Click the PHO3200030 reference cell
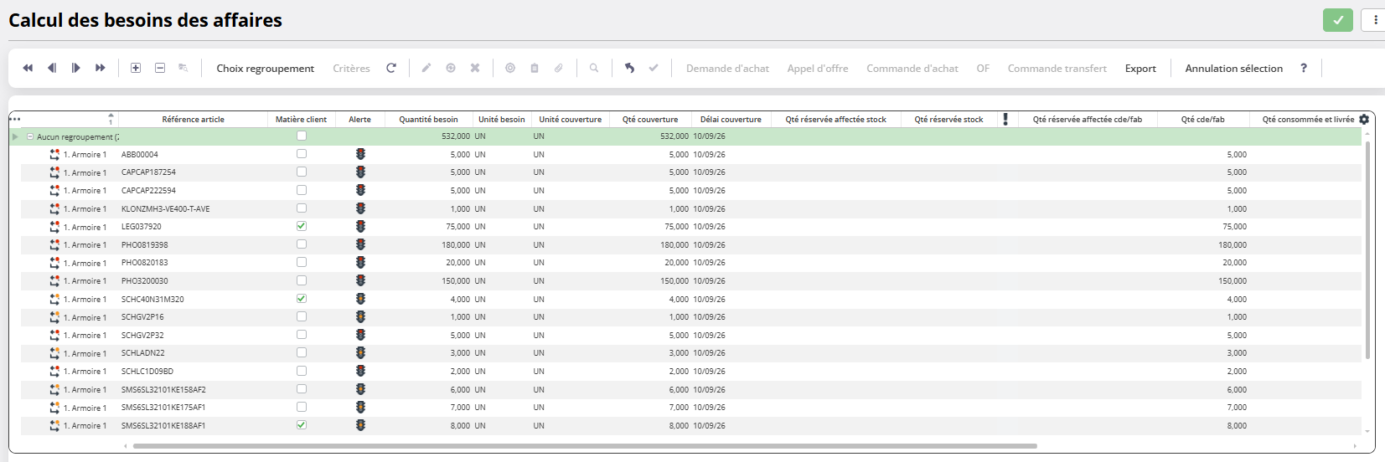This screenshot has height=462, width=1385. [x=193, y=280]
